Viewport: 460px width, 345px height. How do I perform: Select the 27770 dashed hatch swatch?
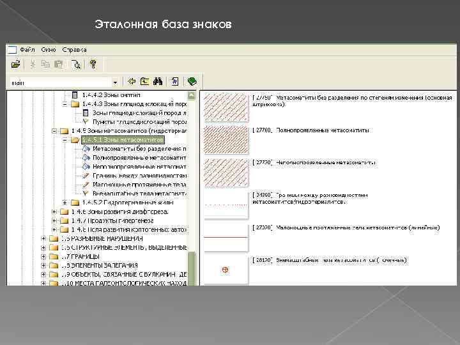coord(226,172)
